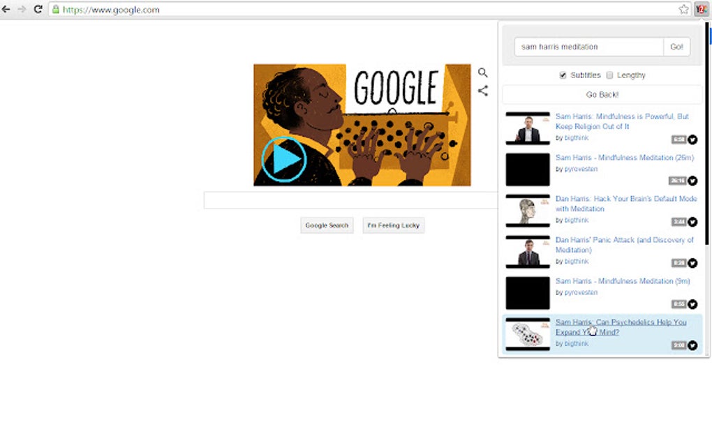
Task: Click thumbnail of Dan Harris' Panic Attack
Action: (528, 252)
